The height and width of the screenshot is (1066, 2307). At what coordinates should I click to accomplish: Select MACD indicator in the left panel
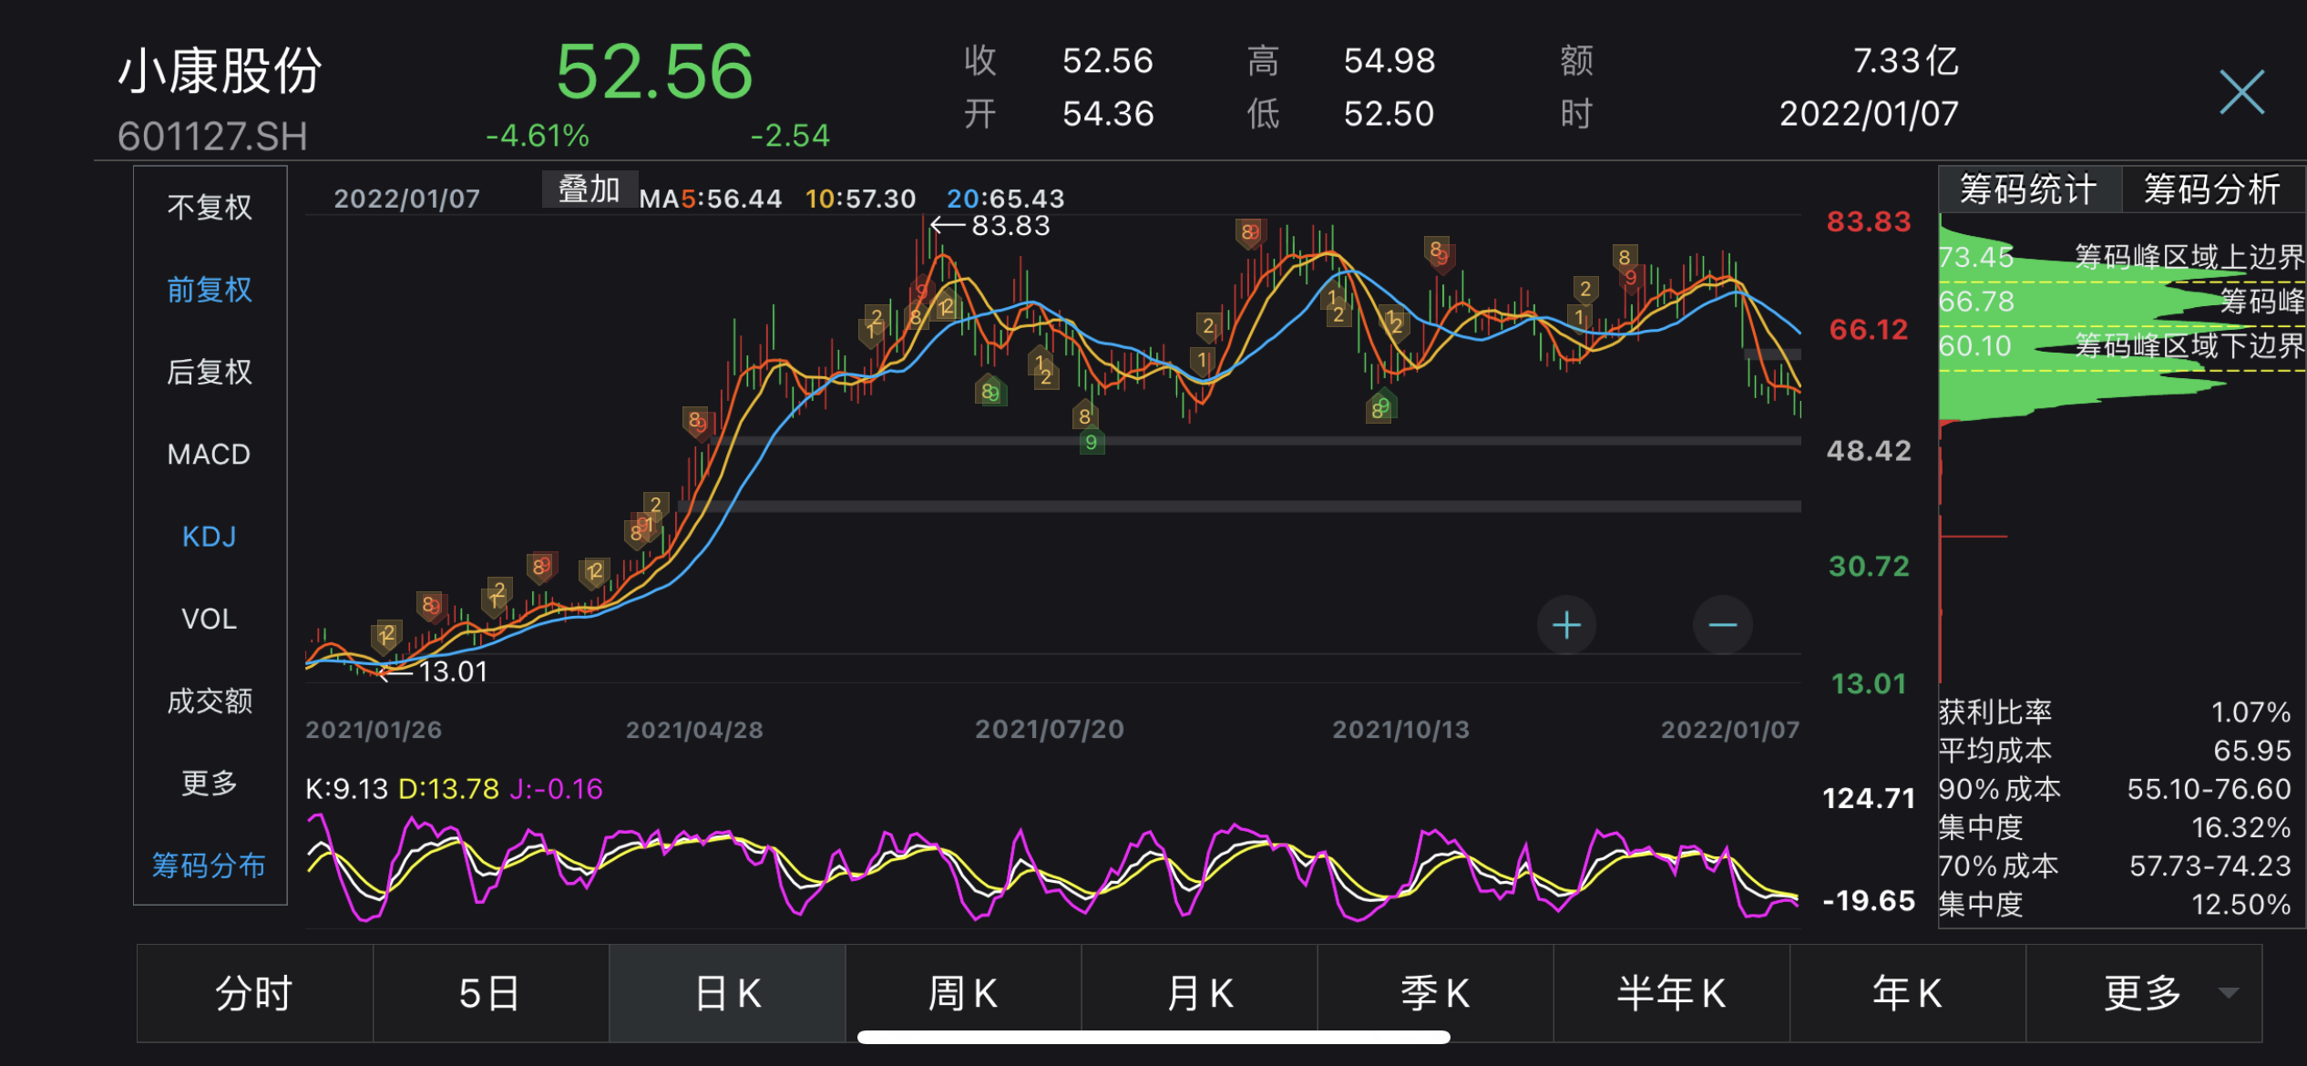pos(209,454)
